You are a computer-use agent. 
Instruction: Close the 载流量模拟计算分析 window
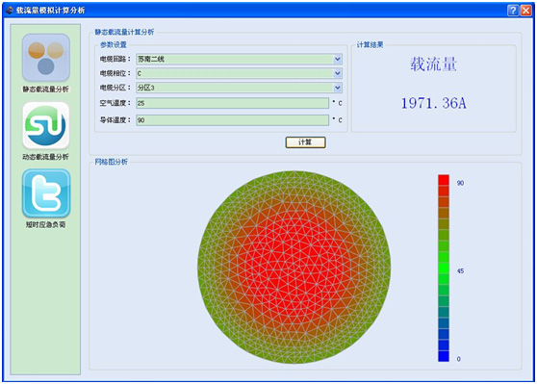click(526, 11)
